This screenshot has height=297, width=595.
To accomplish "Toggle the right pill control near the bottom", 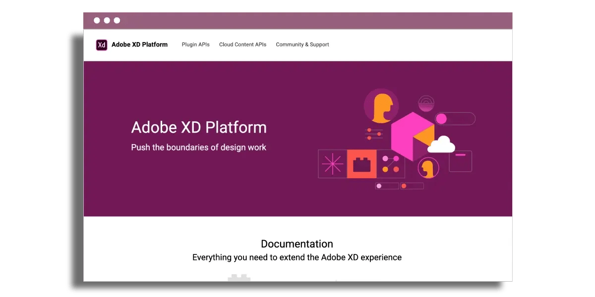I will click(x=413, y=186).
